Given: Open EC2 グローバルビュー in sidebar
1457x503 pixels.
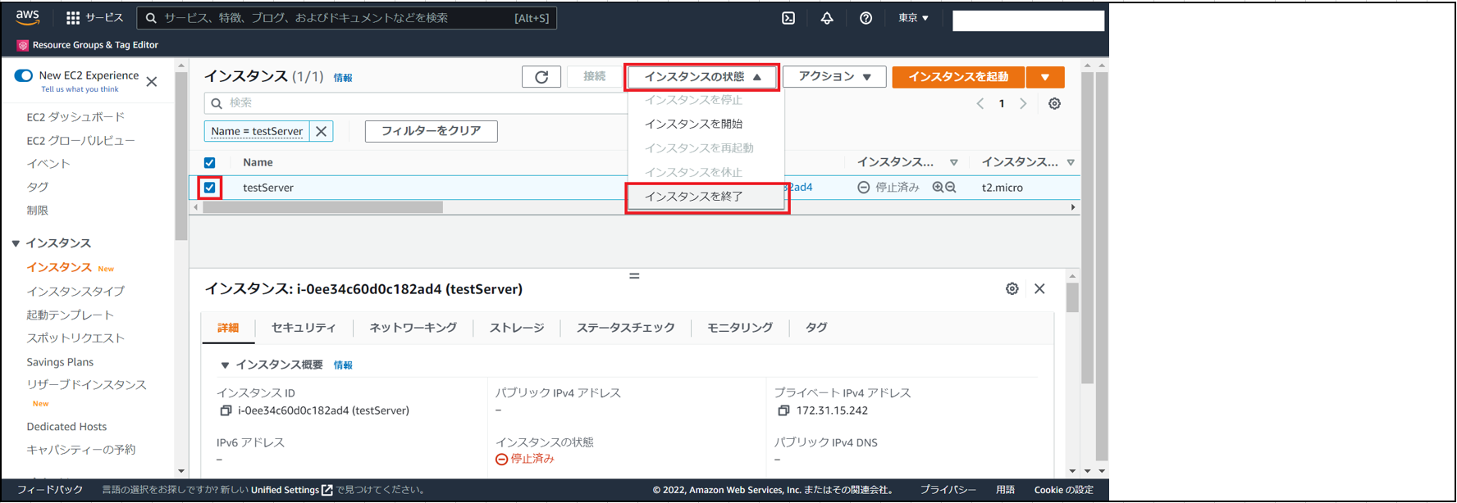Looking at the screenshot, I should [x=80, y=141].
